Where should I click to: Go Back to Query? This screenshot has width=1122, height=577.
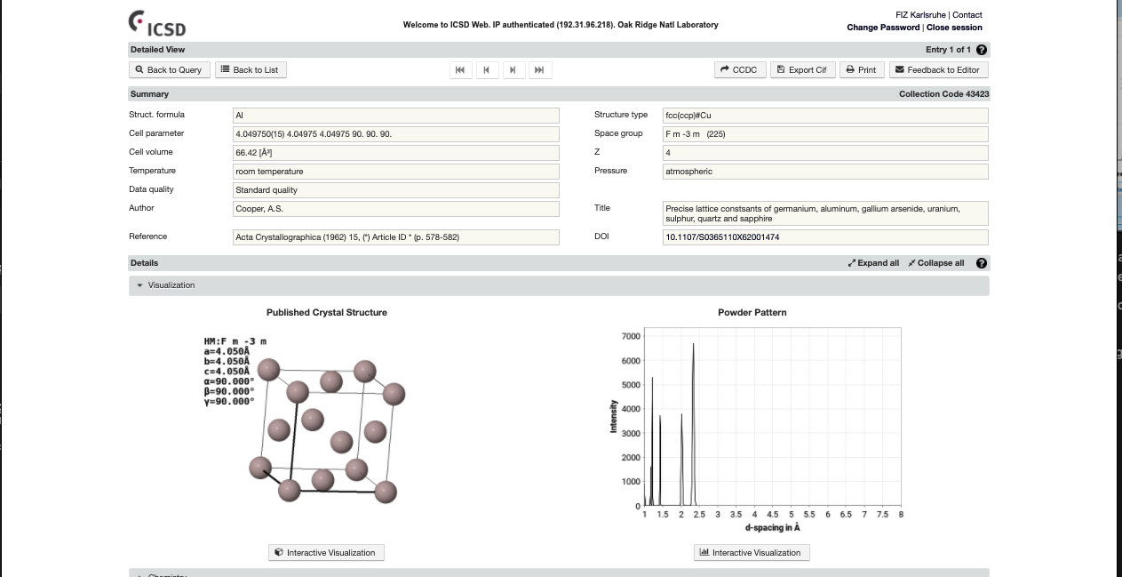coord(169,69)
